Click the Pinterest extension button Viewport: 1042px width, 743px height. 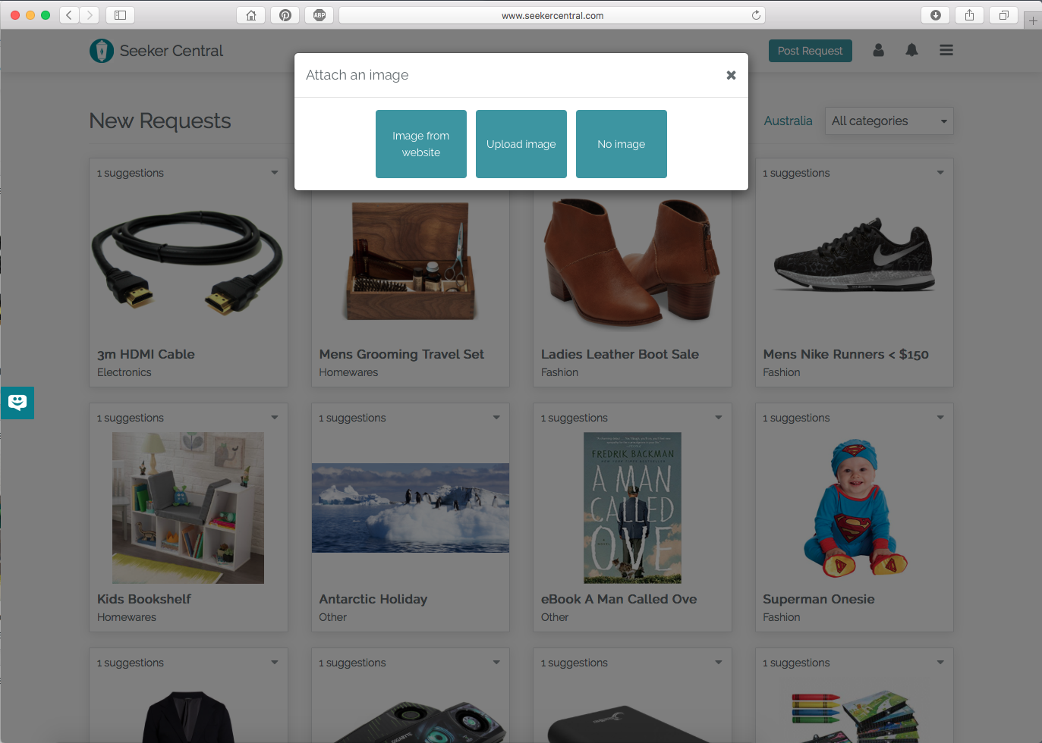285,15
